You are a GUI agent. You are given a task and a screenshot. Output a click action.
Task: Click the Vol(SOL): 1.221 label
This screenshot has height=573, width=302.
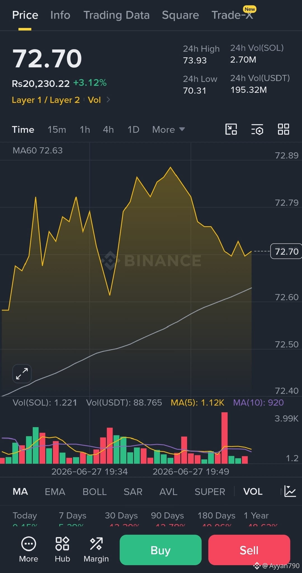[45, 402]
